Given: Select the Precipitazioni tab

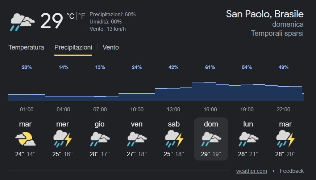Looking at the screenshot, I should coord(73,47).
